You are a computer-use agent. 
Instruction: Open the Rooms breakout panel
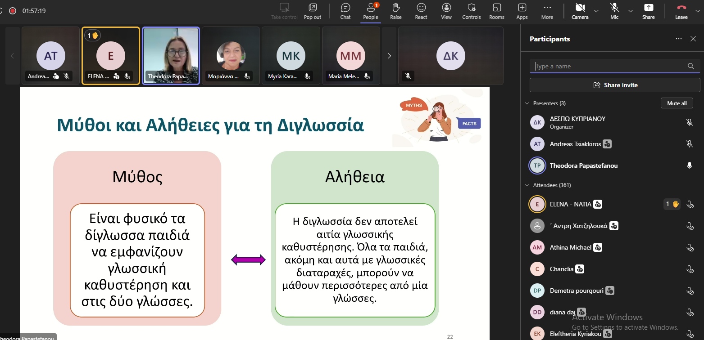(497, 11)
